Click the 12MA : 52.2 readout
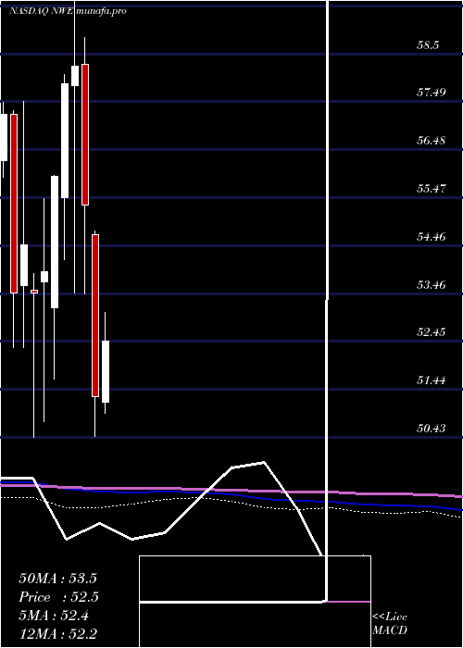Screen dimensions: 463x648 click(57, 634)
